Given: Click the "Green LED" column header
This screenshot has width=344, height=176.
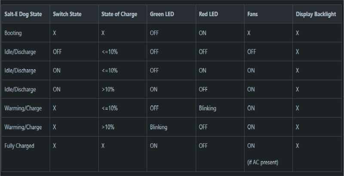Looking at the screenshot, I should [x=162, y=14].
